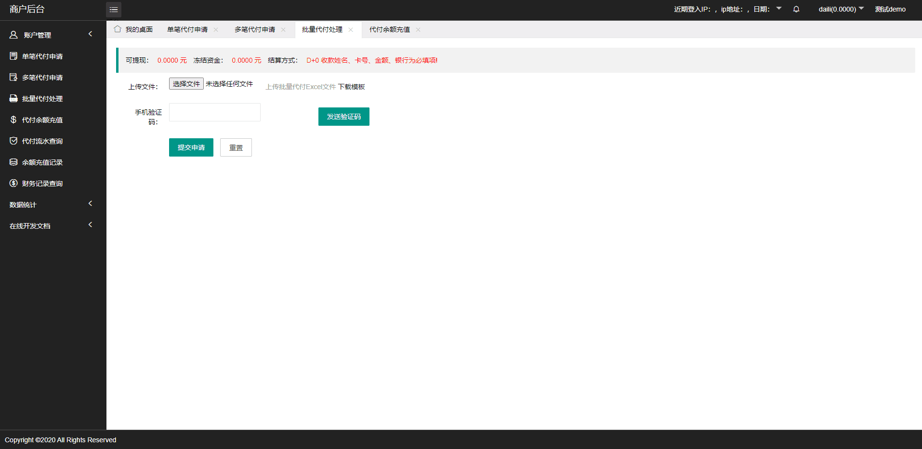Click the 多笔代付申请 sidebar icon

13,78
